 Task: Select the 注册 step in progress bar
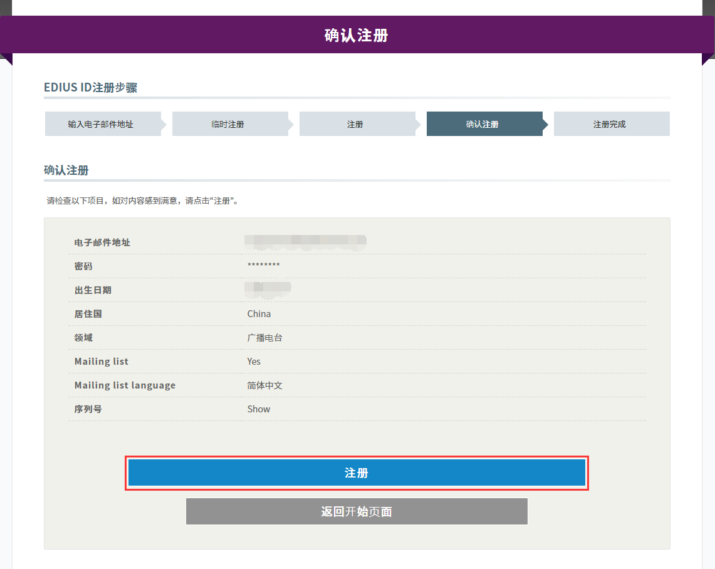pyautogui.click(x=357, y=124)
